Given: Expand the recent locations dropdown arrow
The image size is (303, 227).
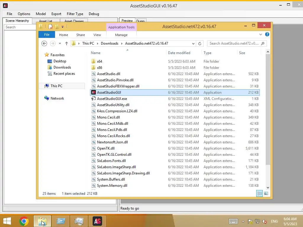Looking at the screenshot, I should coord(60,43).
